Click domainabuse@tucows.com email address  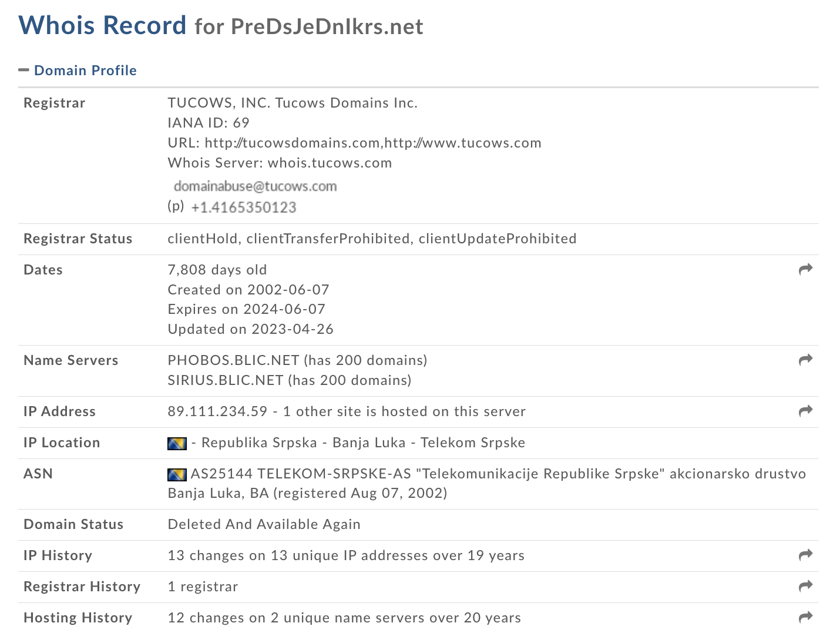[256, 186]
